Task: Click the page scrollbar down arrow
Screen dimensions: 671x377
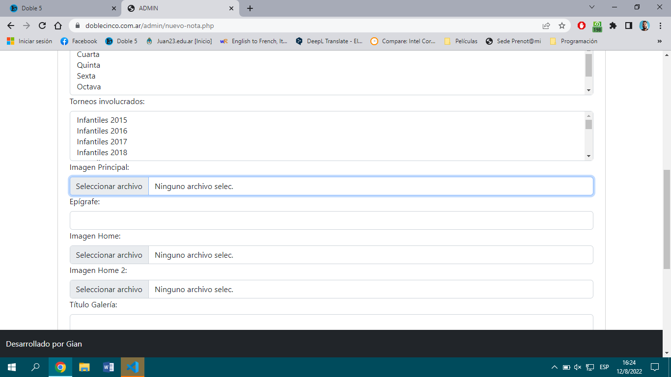Action: click(667, 353)
